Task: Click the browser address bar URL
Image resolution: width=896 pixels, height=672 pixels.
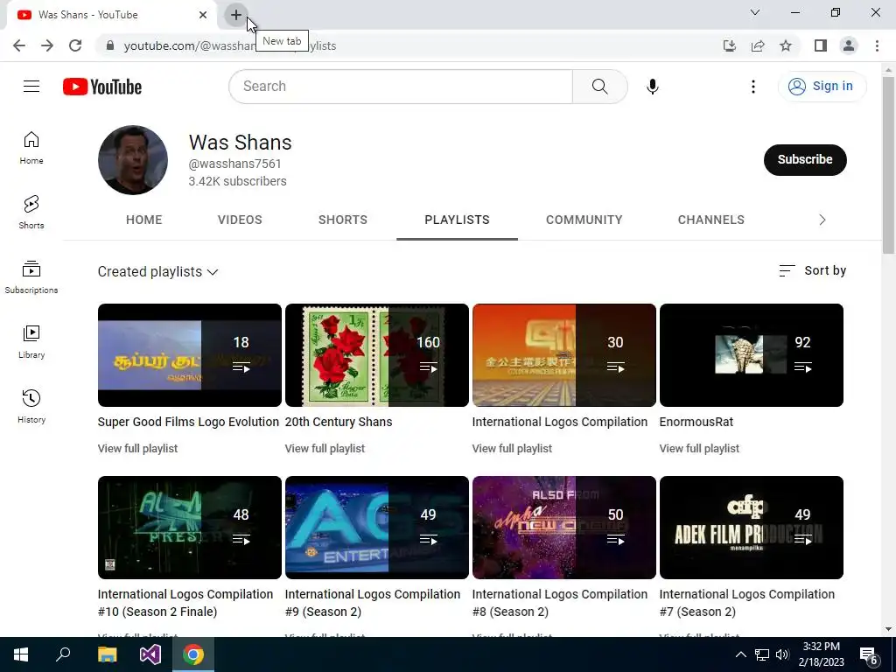Action: coord(230,45)
